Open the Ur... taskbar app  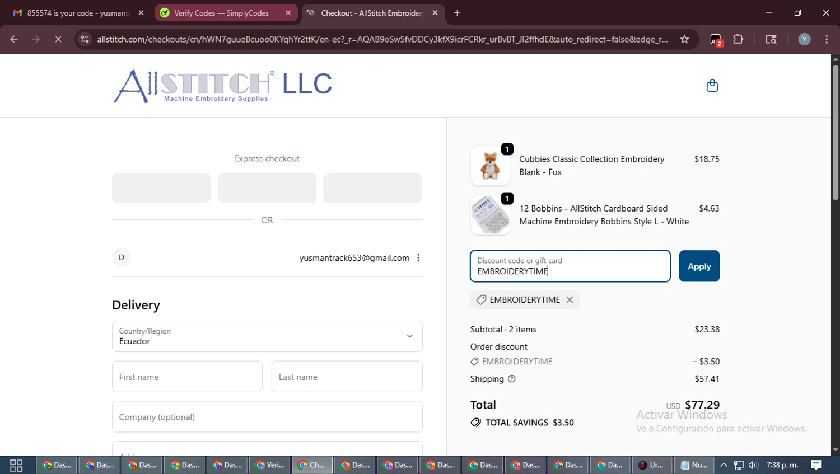pos(652,465)
